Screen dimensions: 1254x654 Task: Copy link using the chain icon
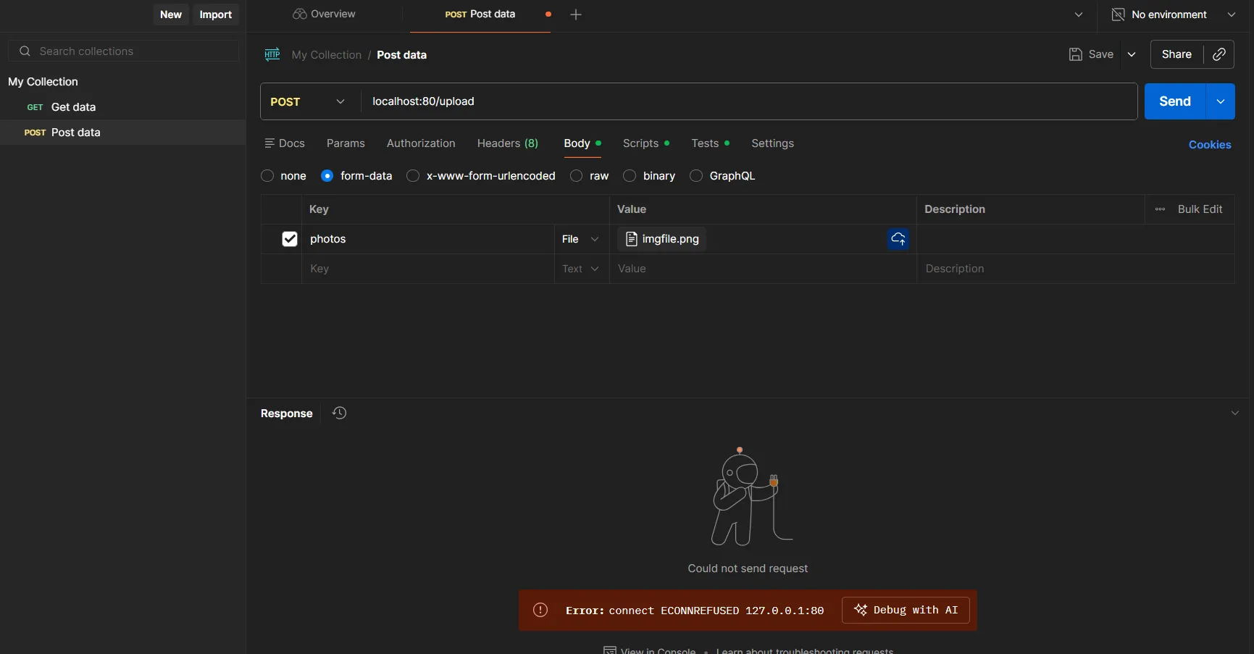pyautogui.click(x=1219, y=54)
